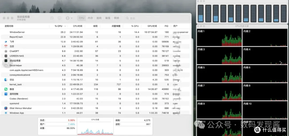
Task: Select the sysmond process row
Action: click(x=95, y=103)
